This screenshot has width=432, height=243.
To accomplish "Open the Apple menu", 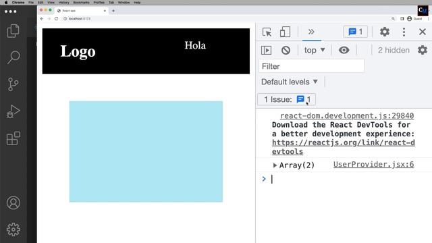I will coord(6,3).
